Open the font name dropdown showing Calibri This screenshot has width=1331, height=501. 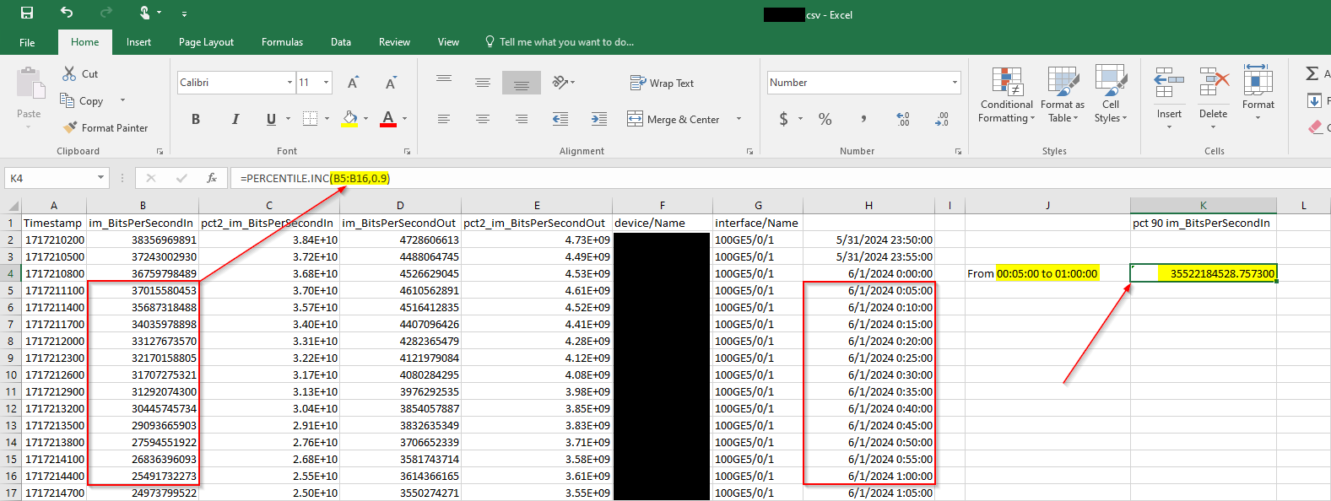click(x=289, y=83)
